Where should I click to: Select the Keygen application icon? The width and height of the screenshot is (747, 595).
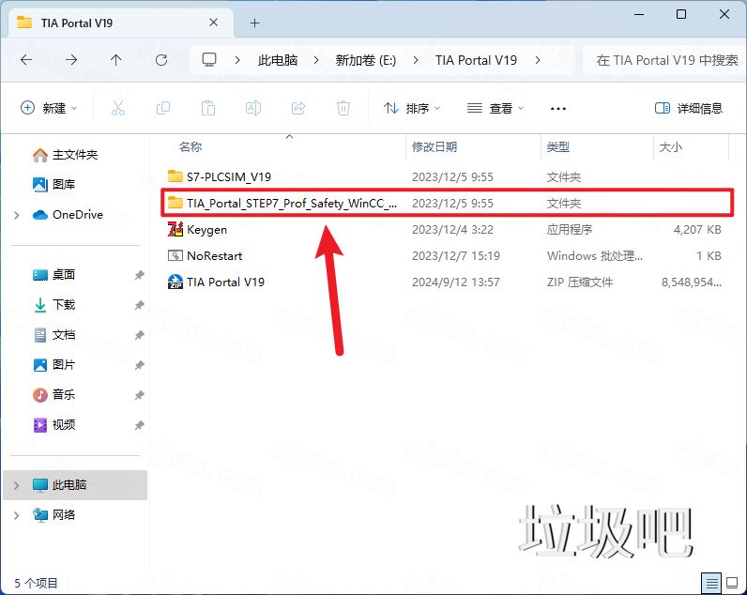(175, 229)
